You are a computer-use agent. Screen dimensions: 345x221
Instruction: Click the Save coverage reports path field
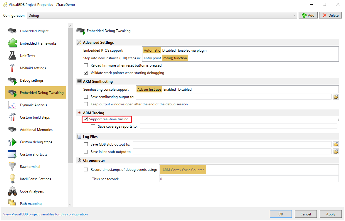(238, 126)
